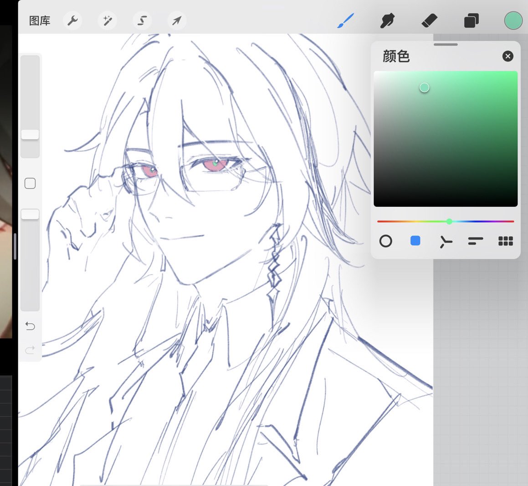Image resolution: width=528 pixels, height=486 pixels.
Task: Switch to the Value sliders color mode
Action: (476, 241)
